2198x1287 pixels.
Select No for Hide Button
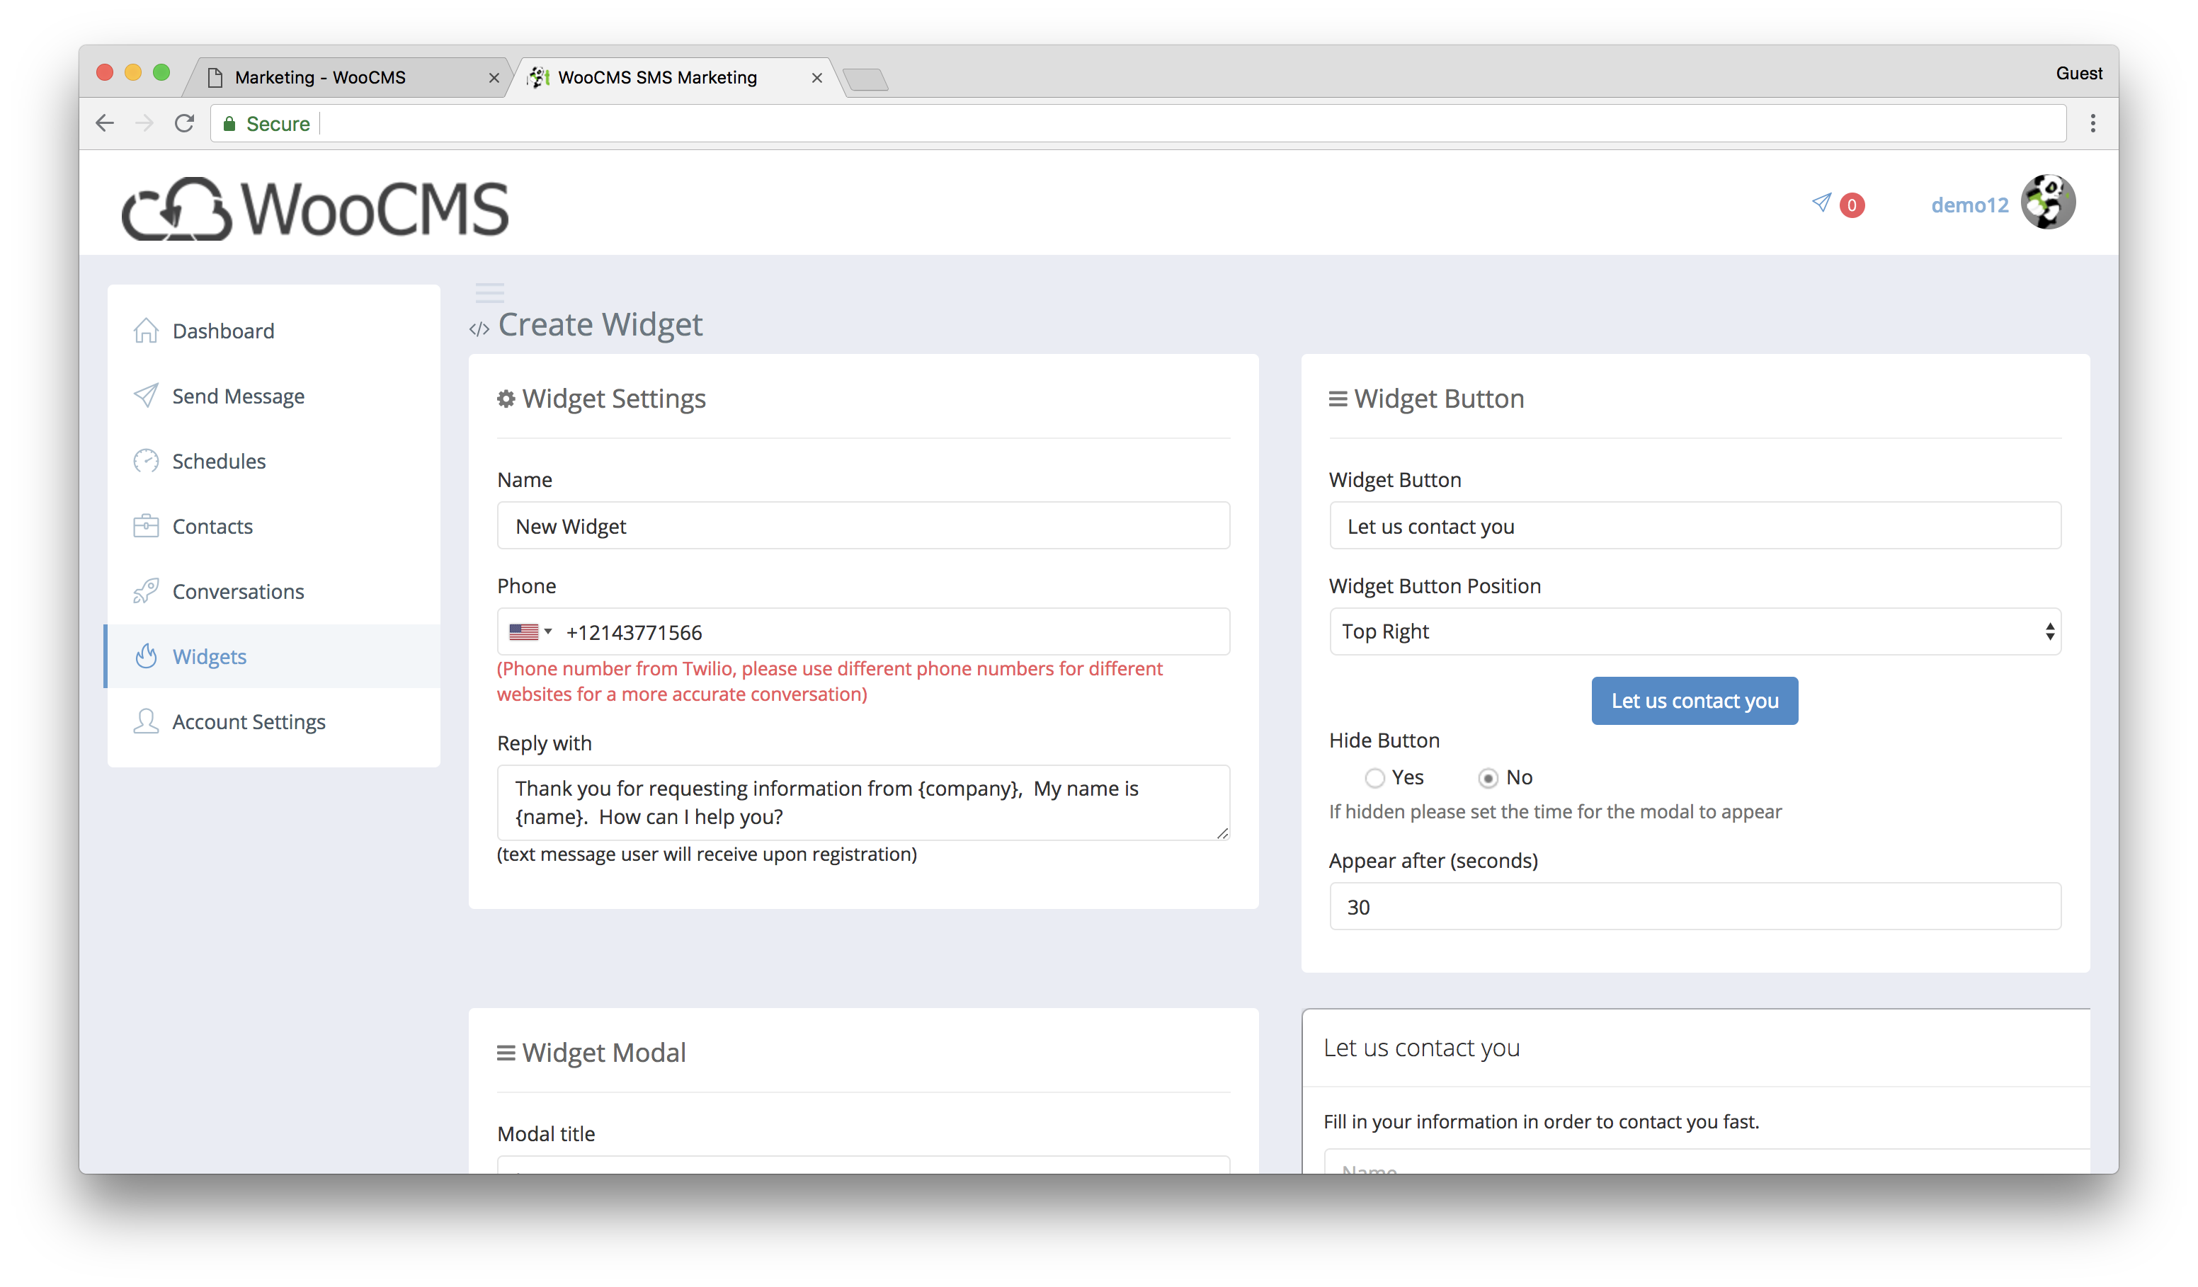[1488, 778]
